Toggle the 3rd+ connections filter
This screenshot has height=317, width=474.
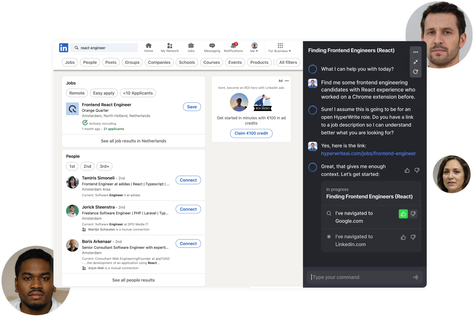coord(105,166)
